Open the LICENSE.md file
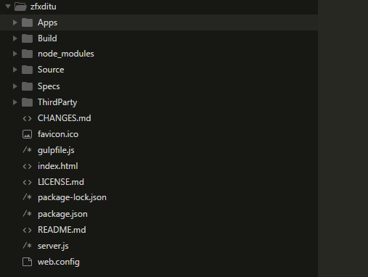 tap(61, 182)
